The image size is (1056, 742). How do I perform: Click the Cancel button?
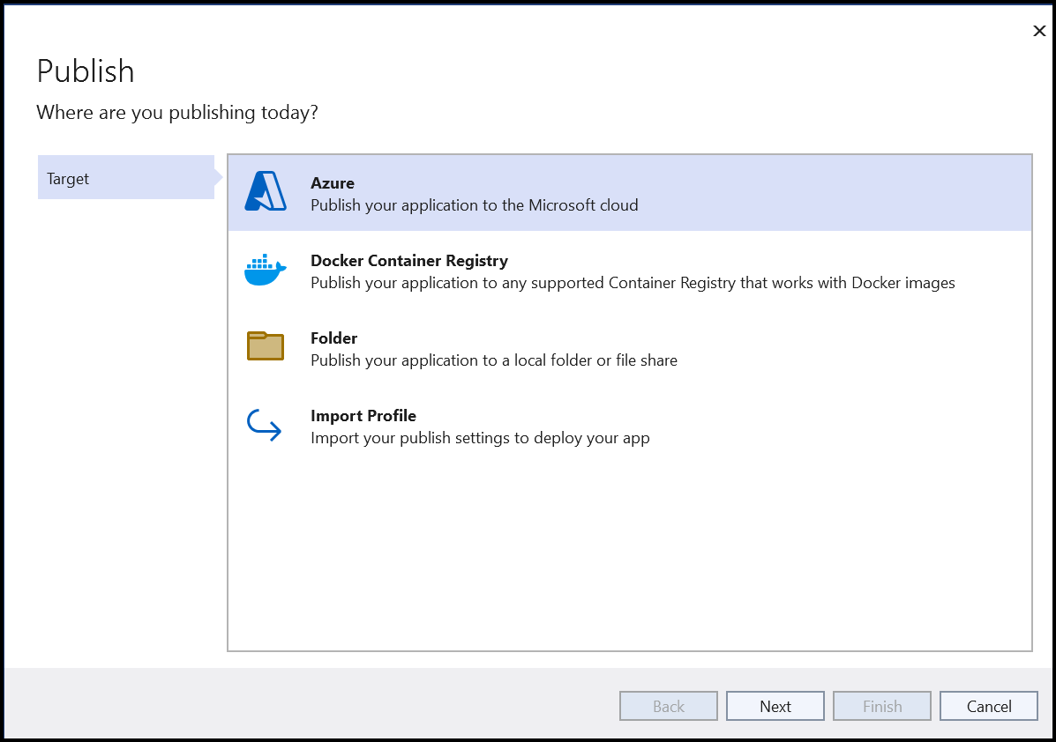coord(988,706)
